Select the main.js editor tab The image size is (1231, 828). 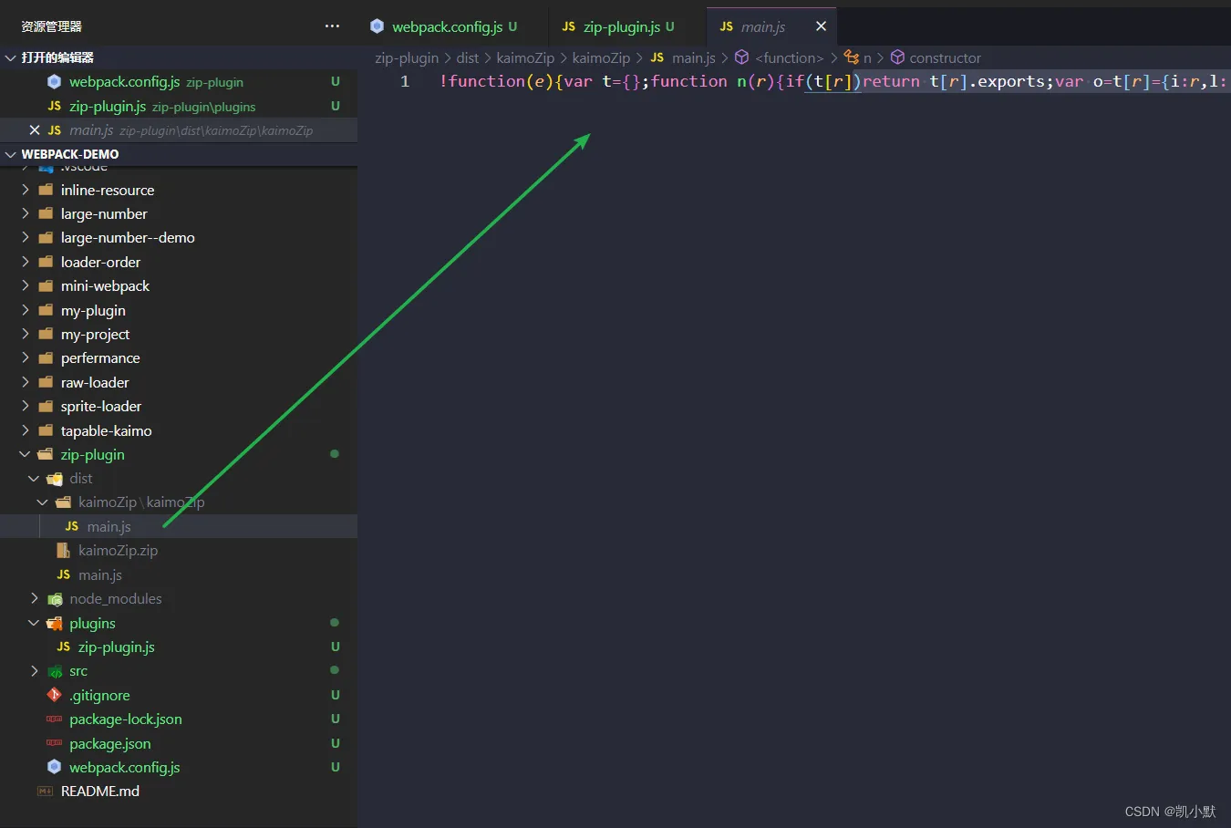click(x=771, y=26)
